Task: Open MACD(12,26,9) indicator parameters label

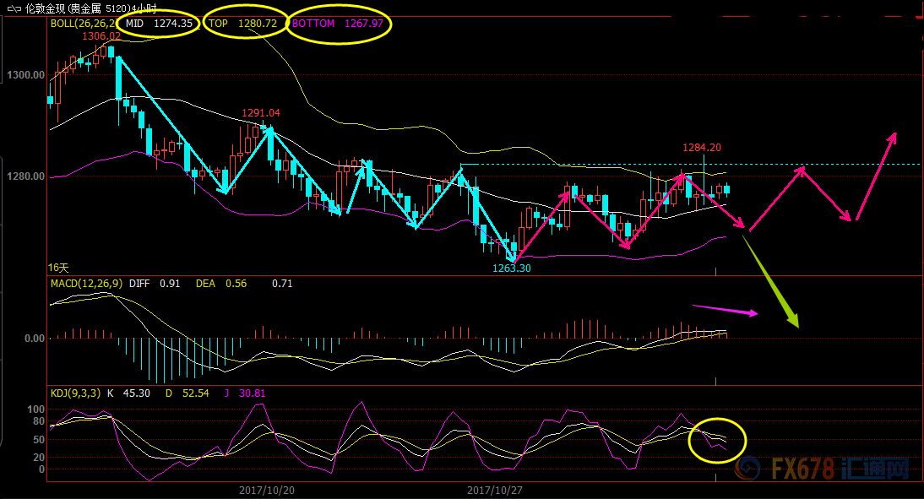Action: coord(86,284)
